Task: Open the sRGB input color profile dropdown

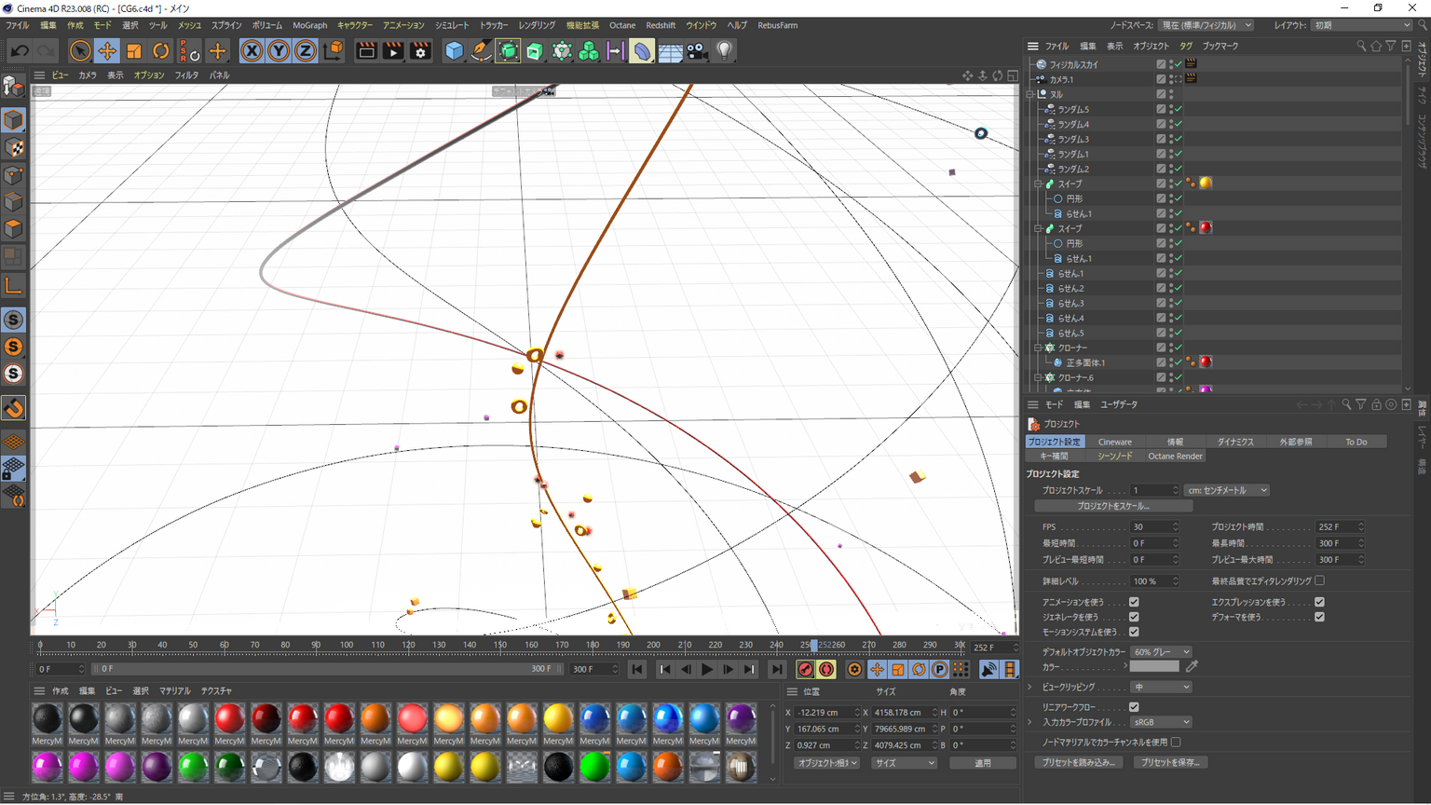Action: [x=1161, y=722]
